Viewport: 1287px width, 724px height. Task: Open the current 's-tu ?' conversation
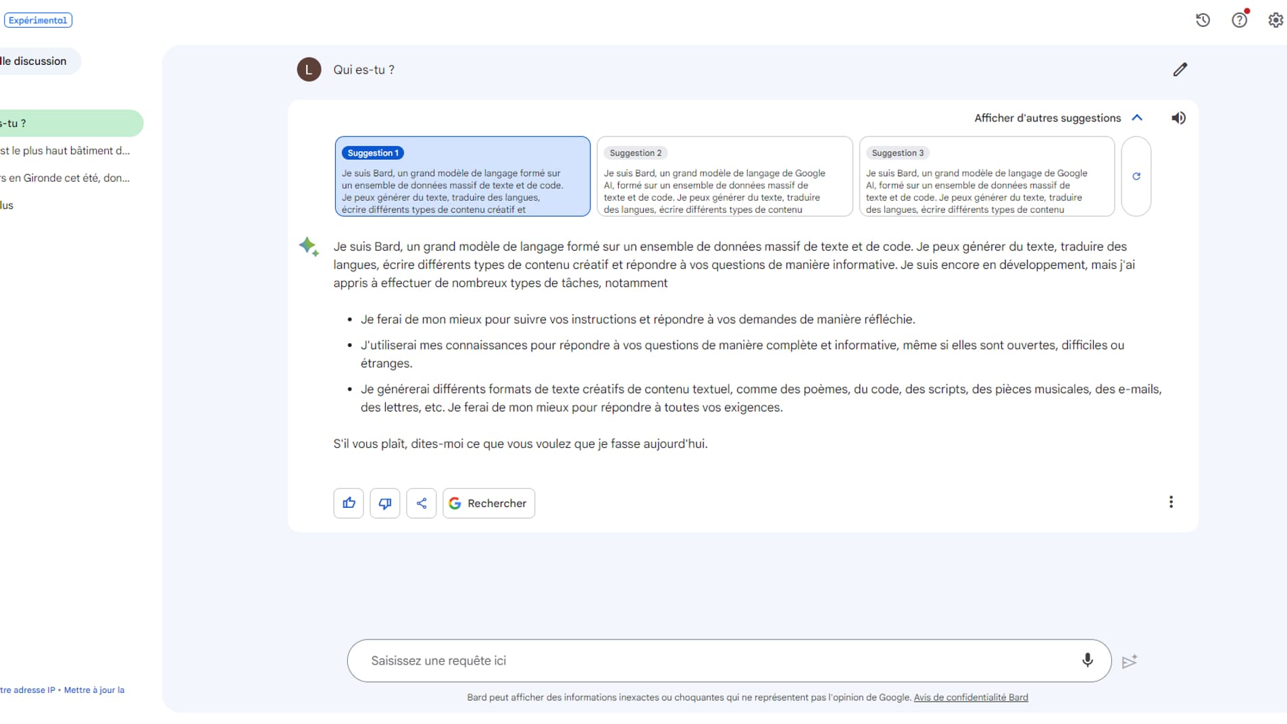(71, 123)
